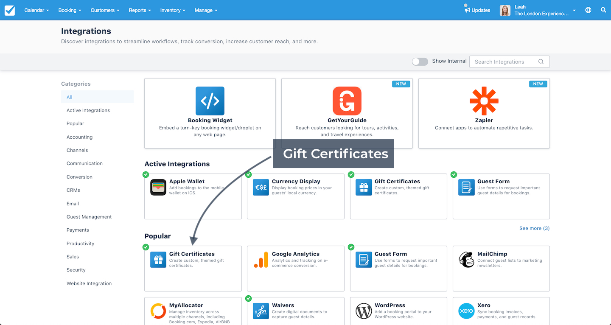Click the Currency Display icon
This screenshot has width=611, height=325.
click(261, 187)
